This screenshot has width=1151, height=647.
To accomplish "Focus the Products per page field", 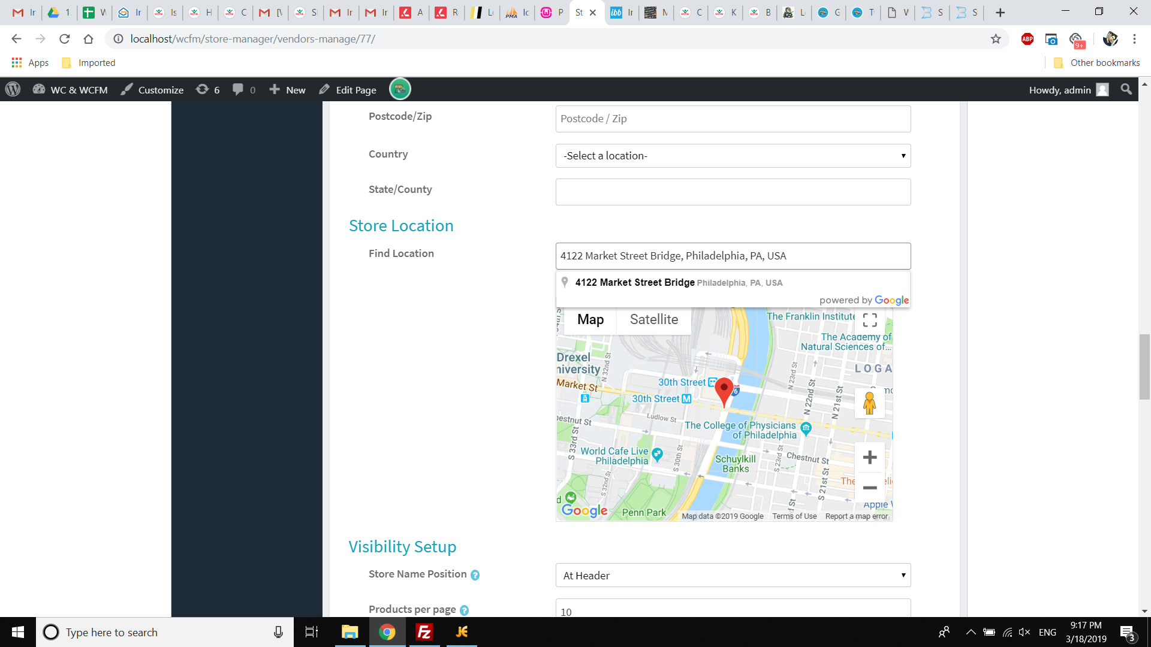I will [x=733, y=608].
